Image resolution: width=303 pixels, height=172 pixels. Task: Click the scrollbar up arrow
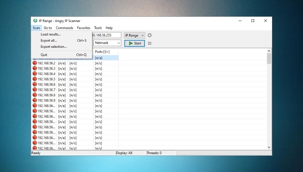tap(269, 51)
